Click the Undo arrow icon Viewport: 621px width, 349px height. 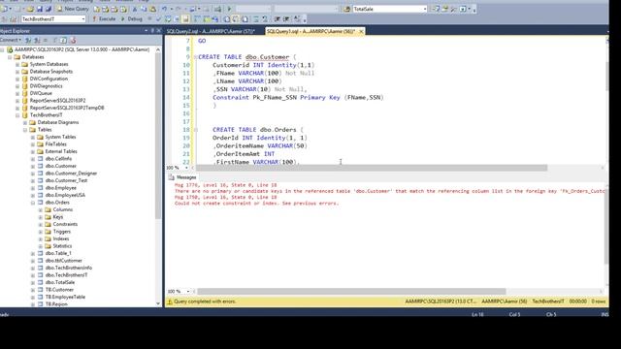(x=164, y=9)
